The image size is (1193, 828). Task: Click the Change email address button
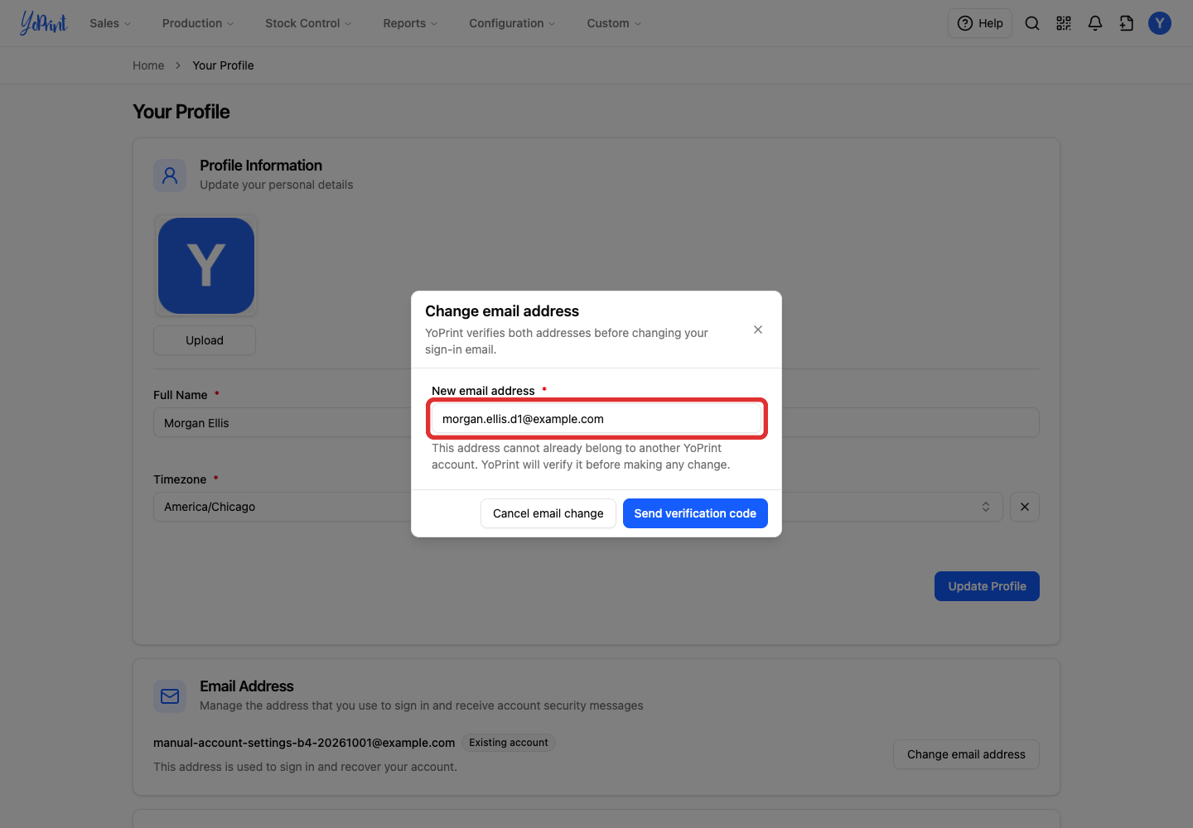point(966,754)
